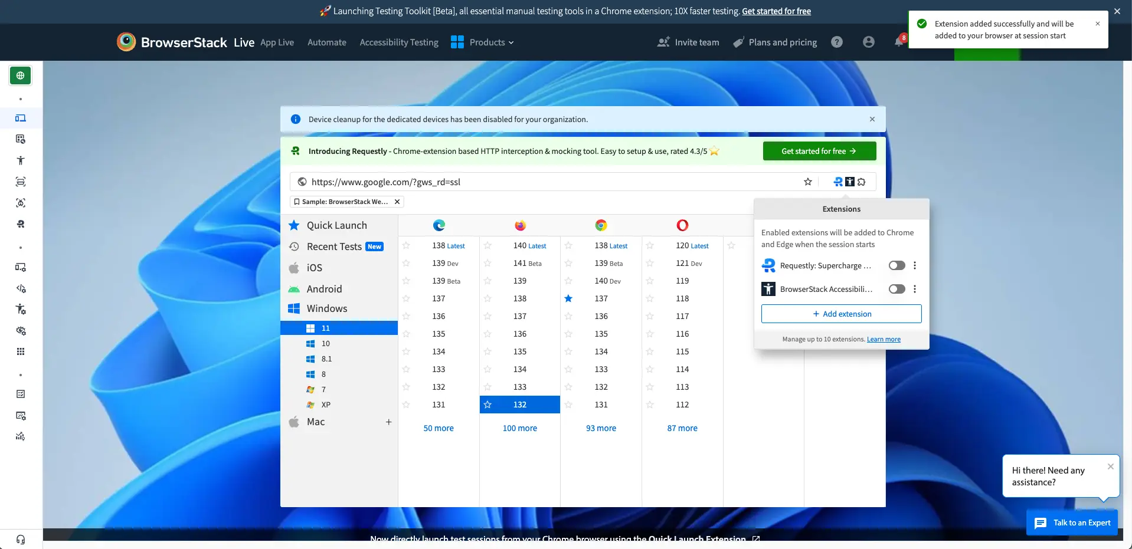The height and width of the screenshot is (549, 1132).
Task: Expand Mac with the plus icon
Action: [388, 422]
